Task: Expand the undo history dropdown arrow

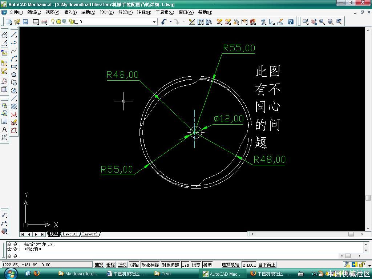Action: pyautogui.click(x=170, y=22)
